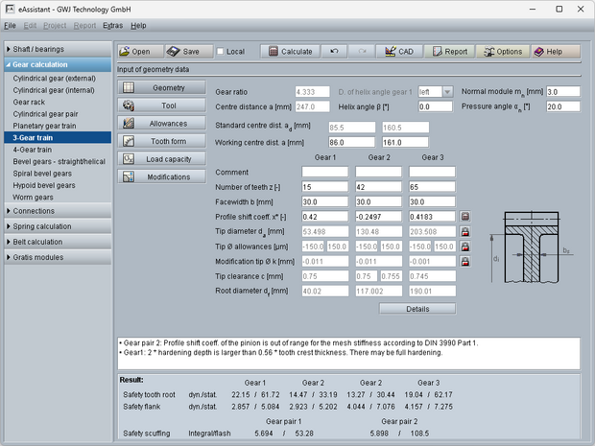Click the Calculate toolbar button
This screenshot has width=595, height=446.
pos(289,51)
